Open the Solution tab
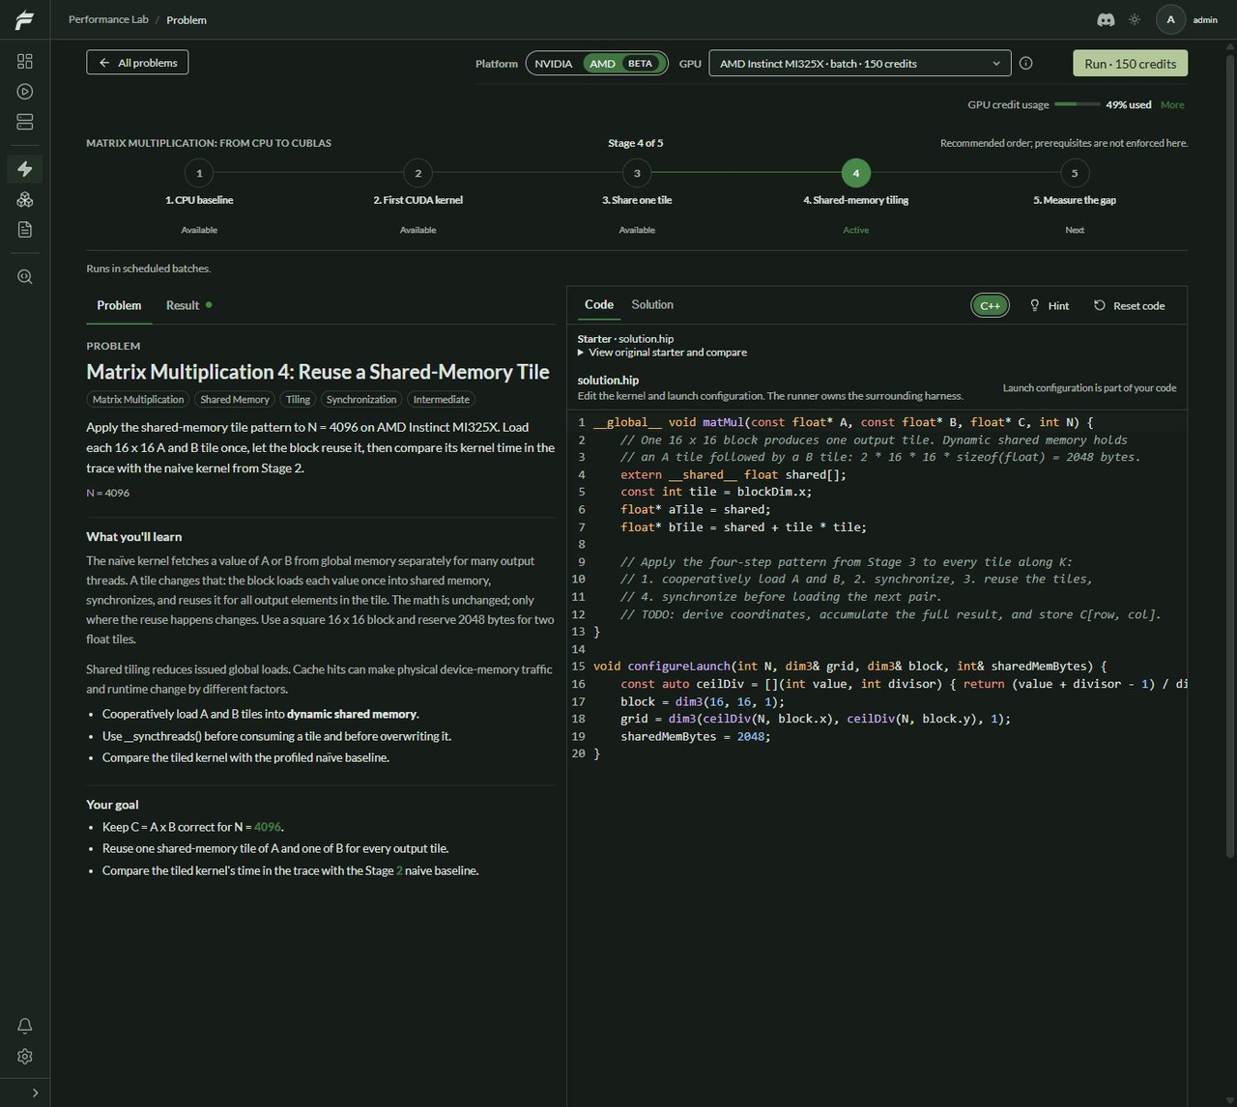This screenshot has width=1237, height=1107. point(652,304)
